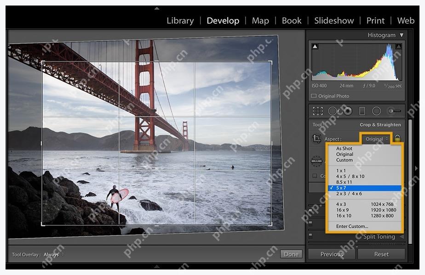
Task: Collapse the right panel with side arrow
Action: [416, 168]
